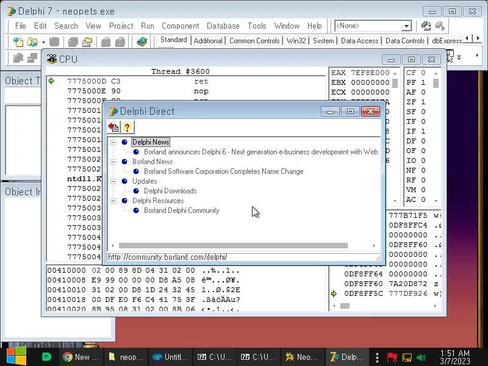Open the reopen-file dropdown arrow beside Open
The height and width of the screenshot is (366, 488).
point(43,41)
